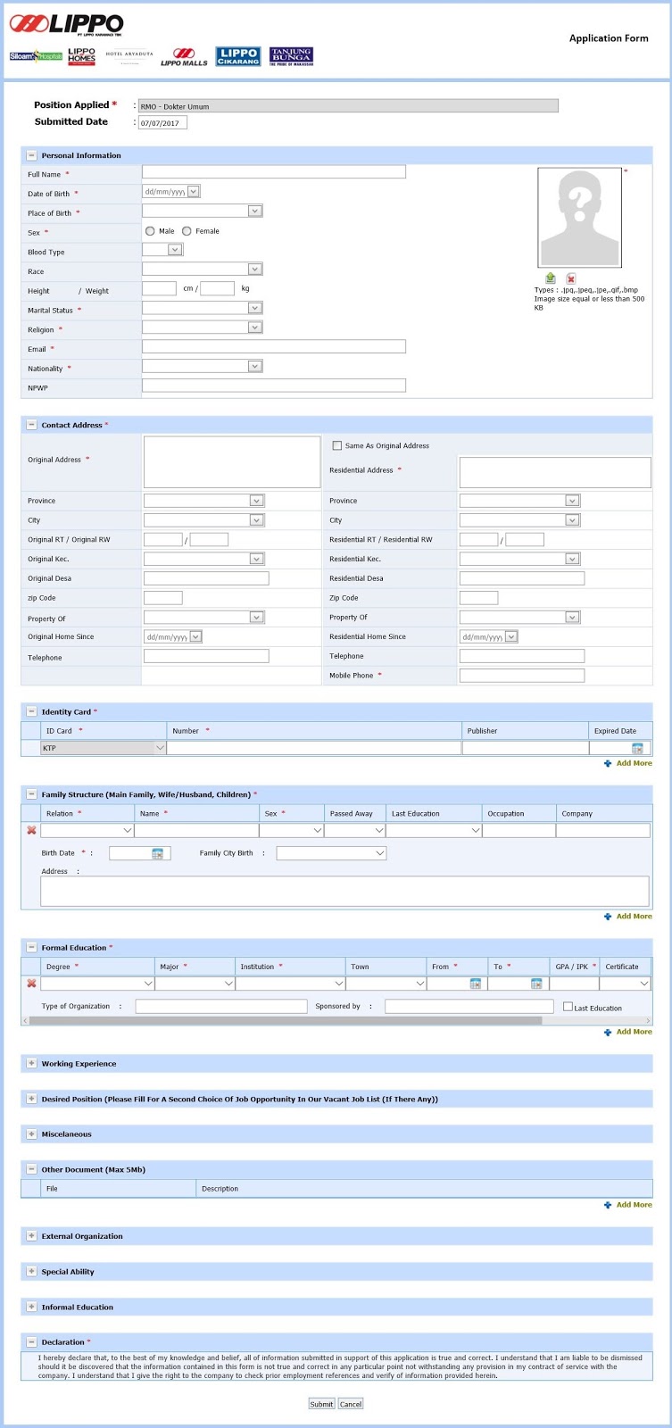Expand the External Organization section
The image size is (672, 1428).
pyautogui.click(x=31, y=1236)
